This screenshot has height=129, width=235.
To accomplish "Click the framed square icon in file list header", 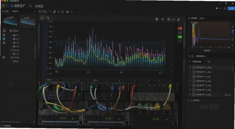I will click(193, 56).
